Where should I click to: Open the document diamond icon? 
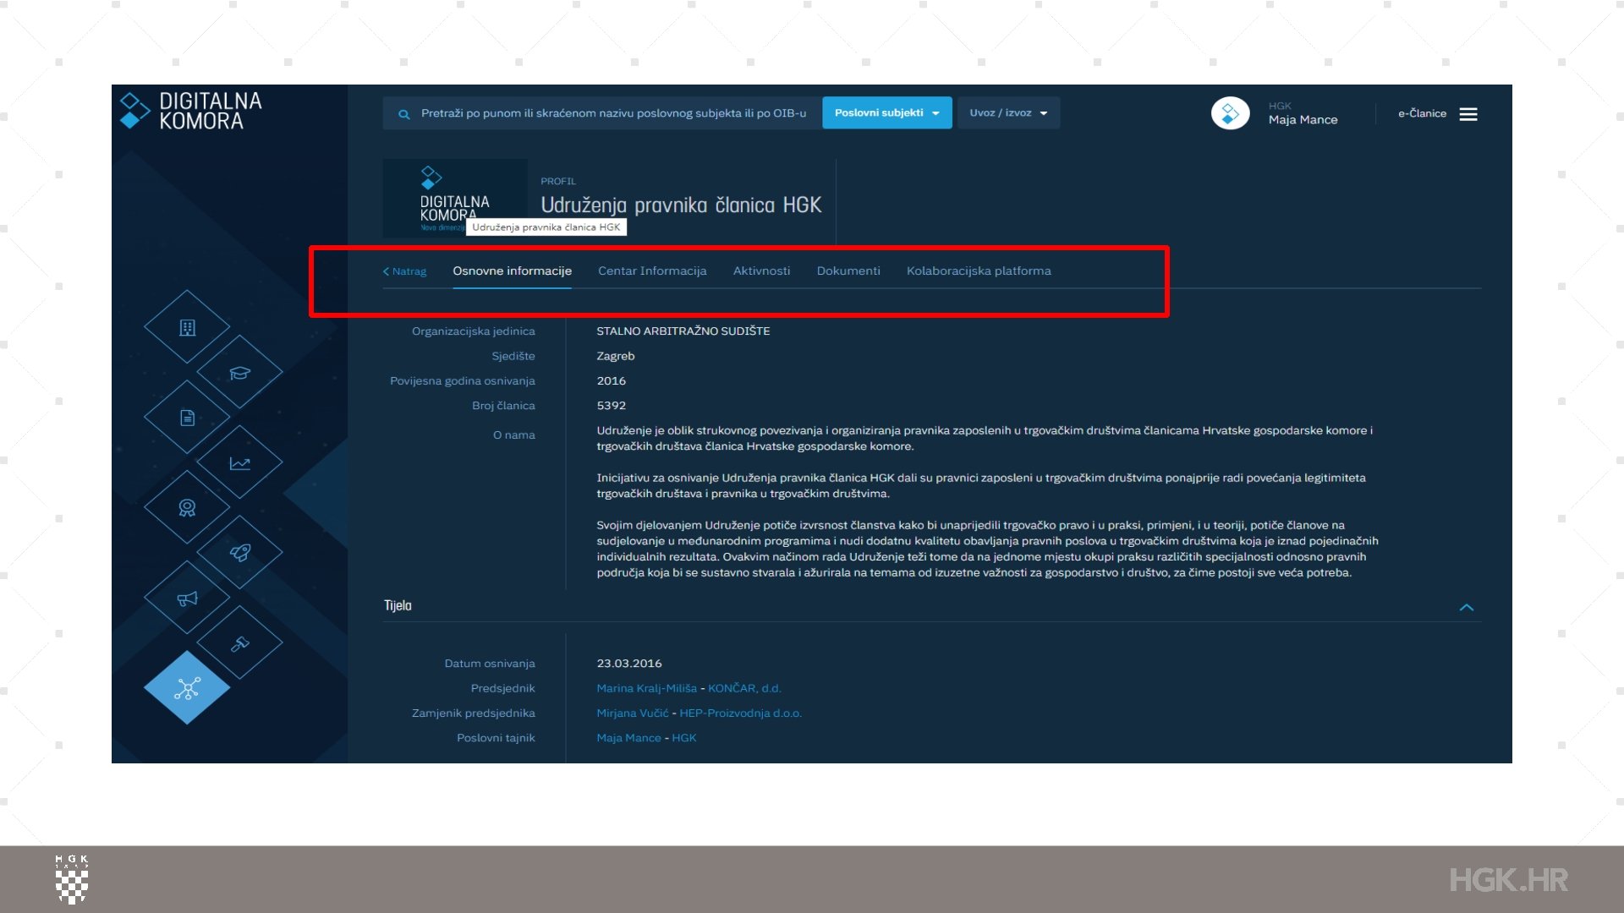point(187,417)
